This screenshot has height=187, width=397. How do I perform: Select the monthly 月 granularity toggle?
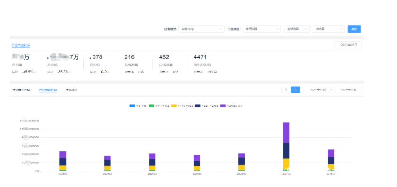click(296, 89)
